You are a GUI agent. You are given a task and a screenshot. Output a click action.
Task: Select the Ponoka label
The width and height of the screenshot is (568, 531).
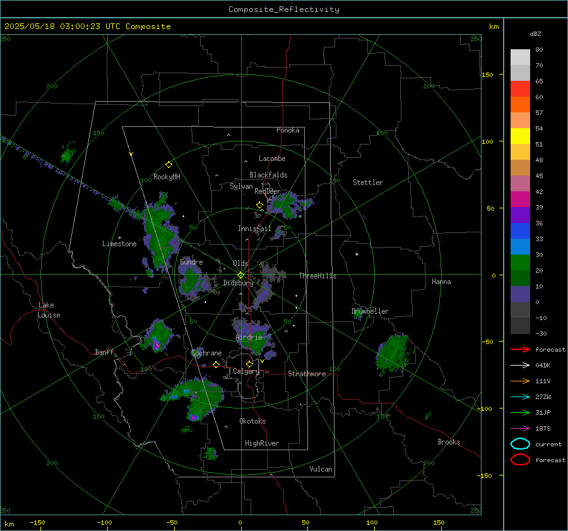click(x=288, y=130)
